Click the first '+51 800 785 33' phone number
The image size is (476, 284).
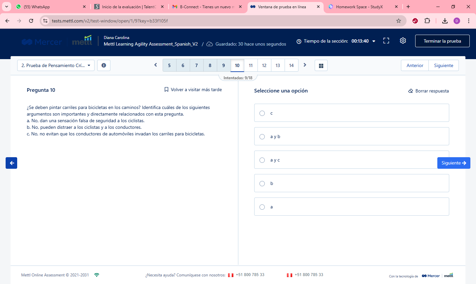[x=250, y=275]
